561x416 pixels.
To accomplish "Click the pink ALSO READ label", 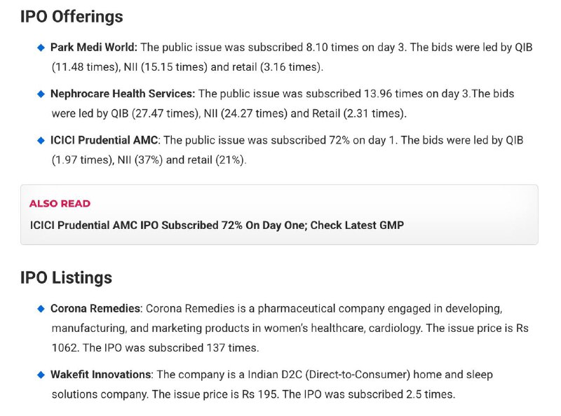I will 60,204.
